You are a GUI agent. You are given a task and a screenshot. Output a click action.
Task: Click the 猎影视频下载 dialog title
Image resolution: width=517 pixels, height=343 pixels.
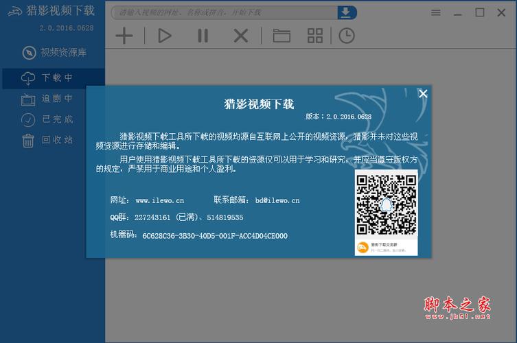tap(259, 104)
